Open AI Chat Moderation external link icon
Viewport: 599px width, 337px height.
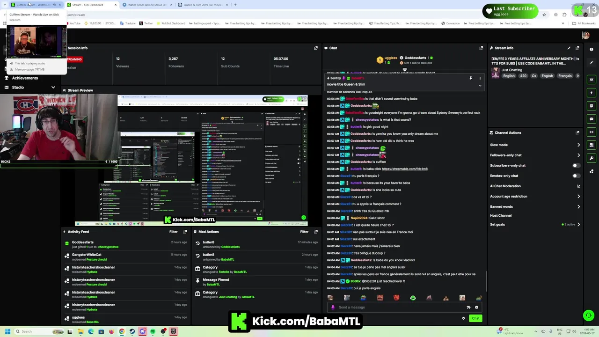tap(578, 186)
